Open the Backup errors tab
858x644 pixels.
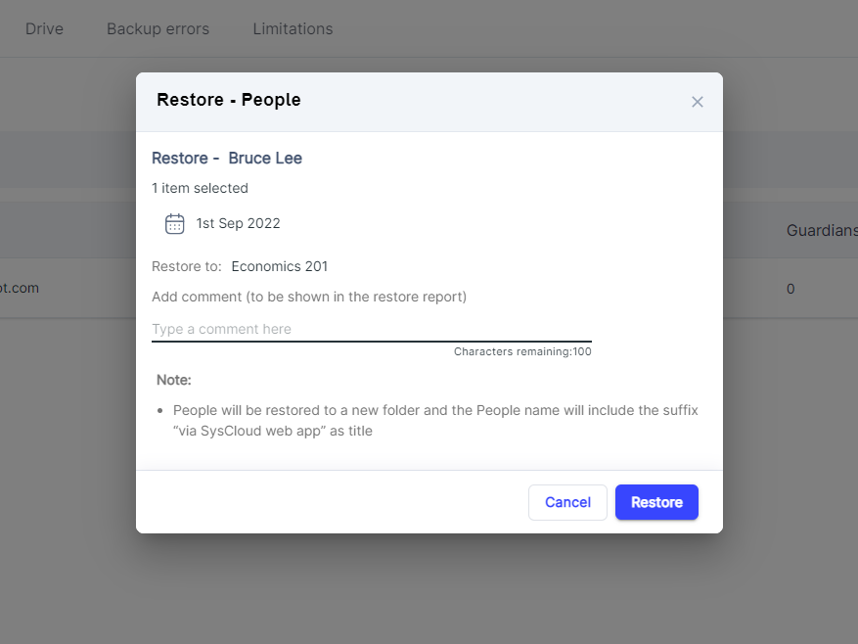(x=158, y=28)
